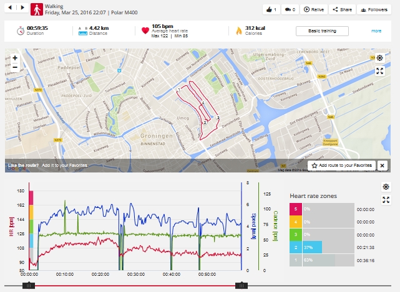Image resolution: width=400 pixels, height=292 pixels.
Task: Open the Basic training benefit box
Action: (x=322, y=31)
